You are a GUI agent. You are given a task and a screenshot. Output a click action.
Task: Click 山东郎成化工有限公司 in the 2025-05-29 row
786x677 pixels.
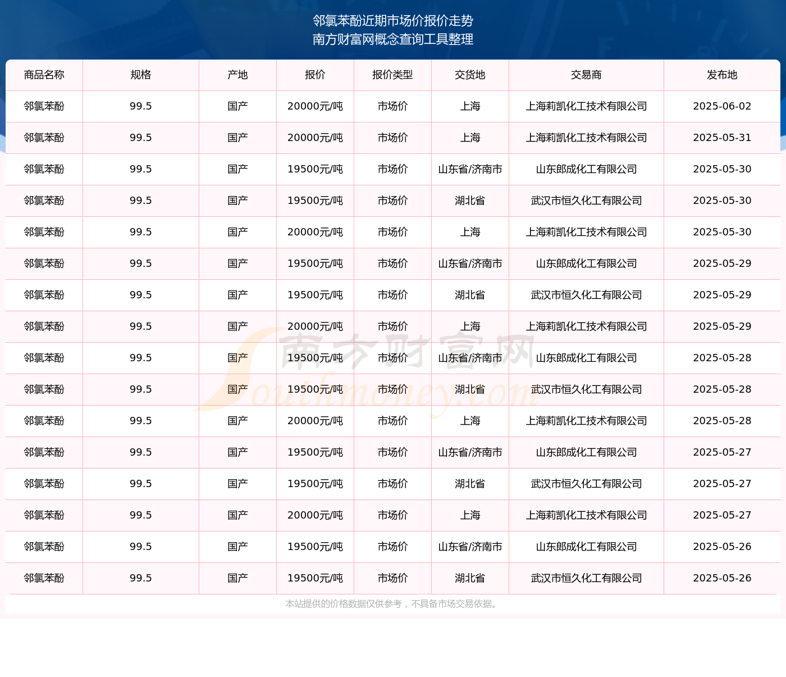587,263
